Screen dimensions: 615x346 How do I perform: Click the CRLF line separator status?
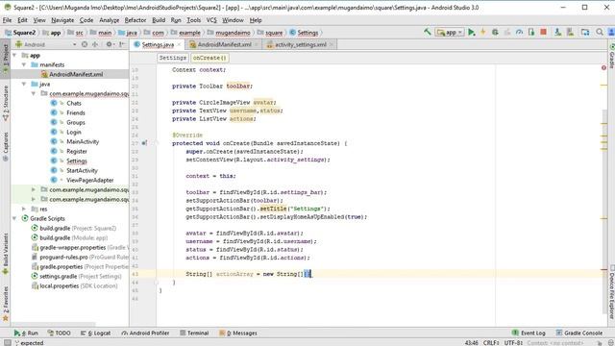(x=491, y=342)
